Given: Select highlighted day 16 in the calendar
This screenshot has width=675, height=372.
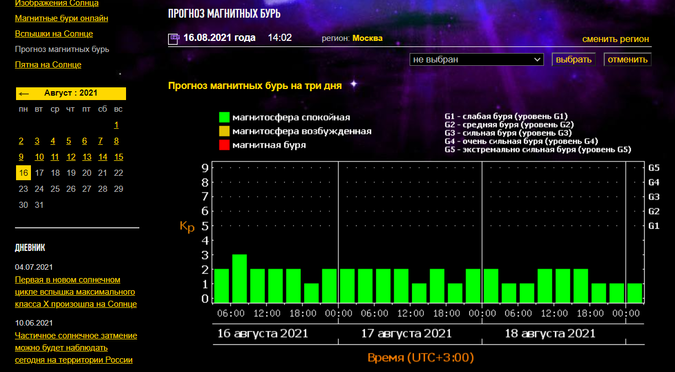Looking at the screenshot, I should pyautogui.click(x=23, y=173).
